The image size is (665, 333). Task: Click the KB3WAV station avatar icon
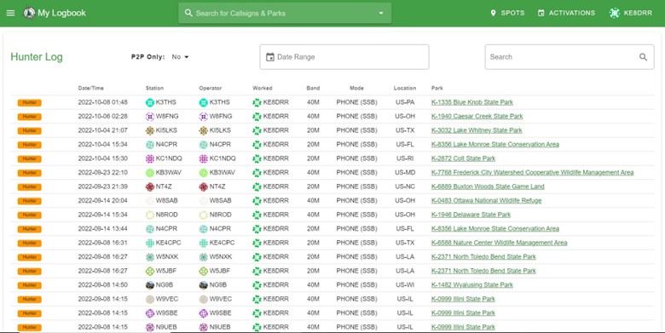pos(150,172)
